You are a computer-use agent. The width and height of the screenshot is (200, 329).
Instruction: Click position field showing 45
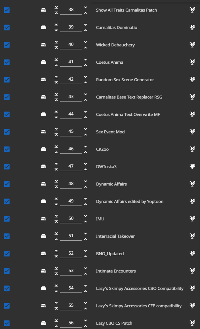pos(71,132)
